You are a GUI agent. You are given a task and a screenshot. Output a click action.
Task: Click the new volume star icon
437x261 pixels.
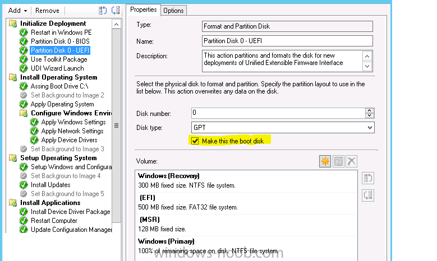tap(325, 161)
